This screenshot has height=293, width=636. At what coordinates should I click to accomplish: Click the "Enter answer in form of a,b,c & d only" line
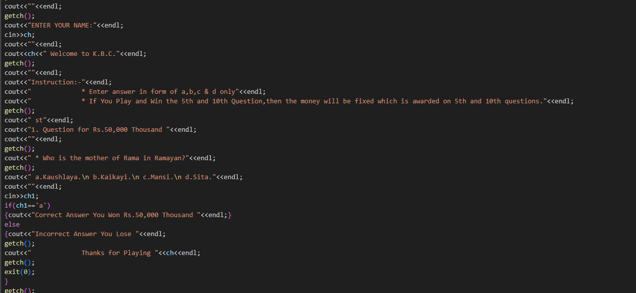point(135,92)
